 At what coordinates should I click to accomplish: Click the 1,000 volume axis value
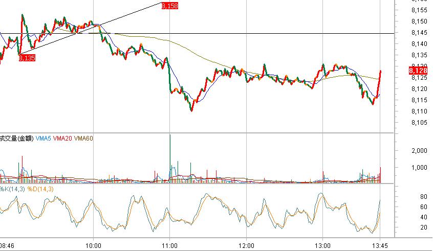419,168
